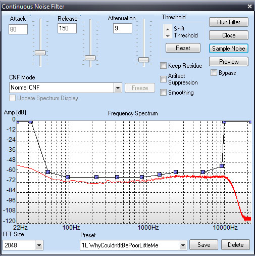Select the top threshold node at 10000Hz
The image size is (255, 256).
pos(224,121)
